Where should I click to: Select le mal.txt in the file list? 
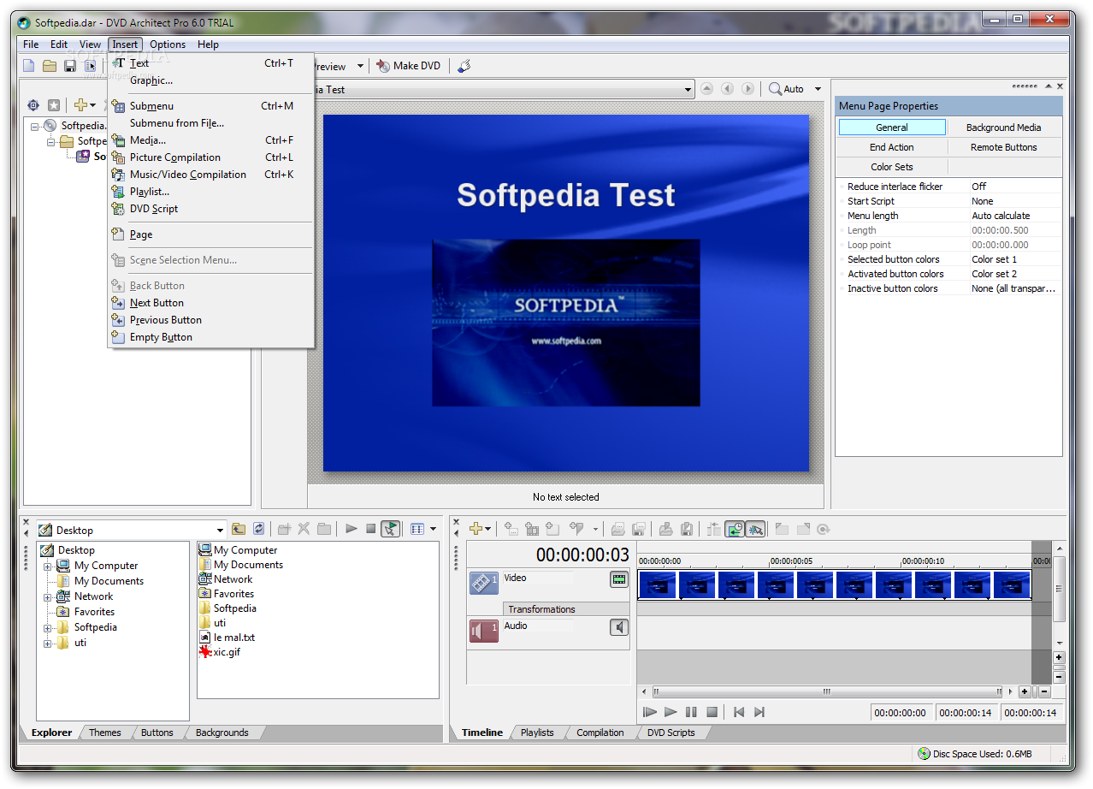pyautogui.click(x=227, y=638)
